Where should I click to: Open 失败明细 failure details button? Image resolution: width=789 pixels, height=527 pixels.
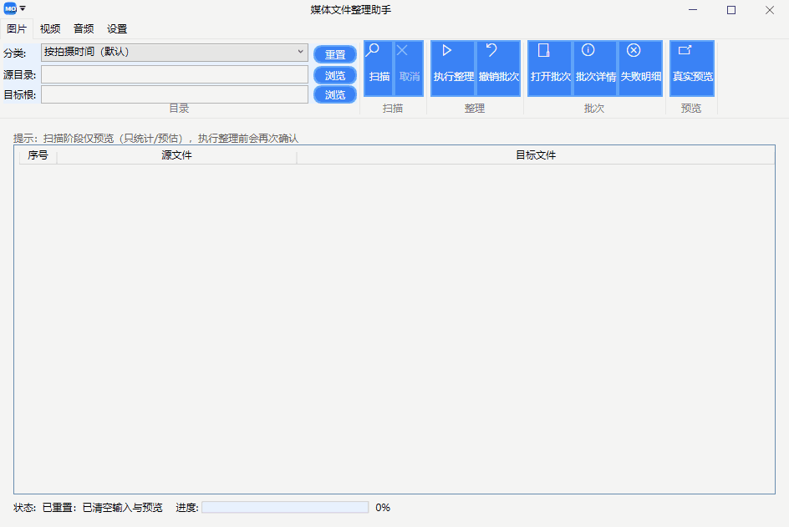(640, 68)
